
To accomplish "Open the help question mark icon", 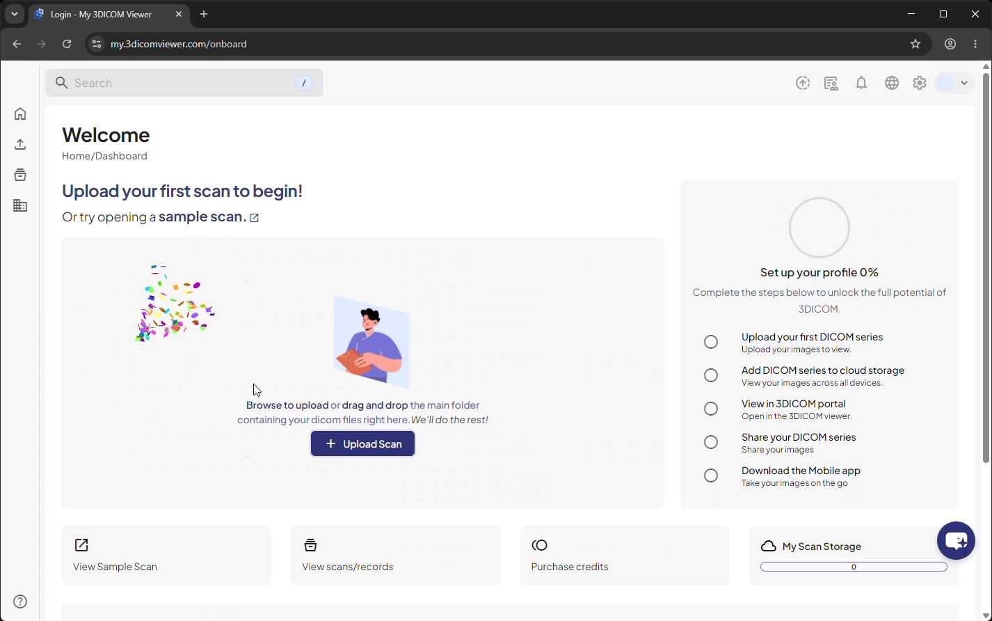I will click(20, 602).
